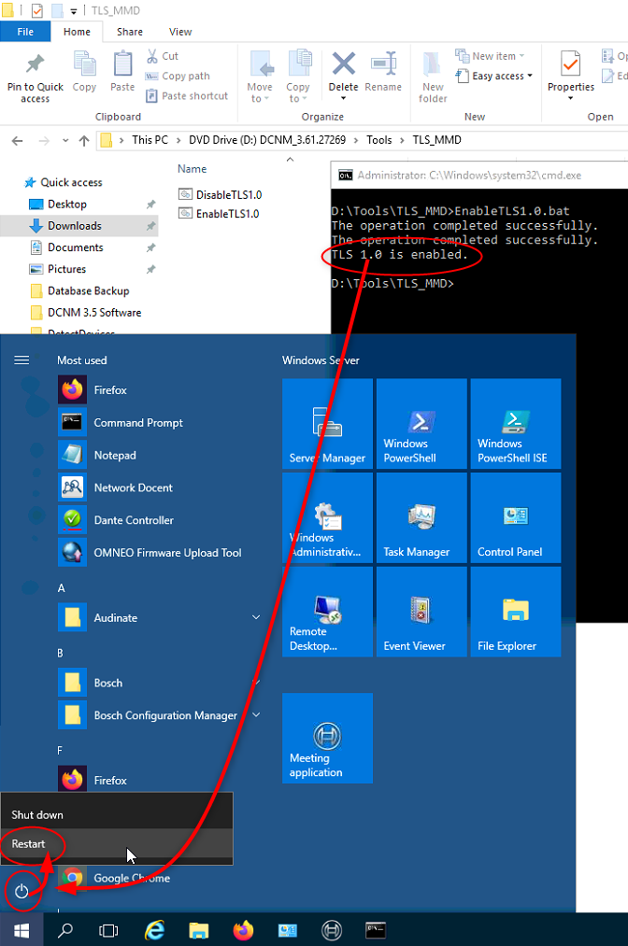628x946 pixels.
Task: Open Google Chrome in Start menu
Action: pyautogui.click(x=132, y=878)
